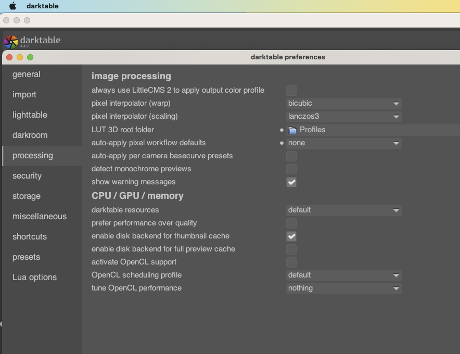Enable activate OpenCL support checkbox
The height and width of the screenshot is (354, 460).
tap(291, 262)
